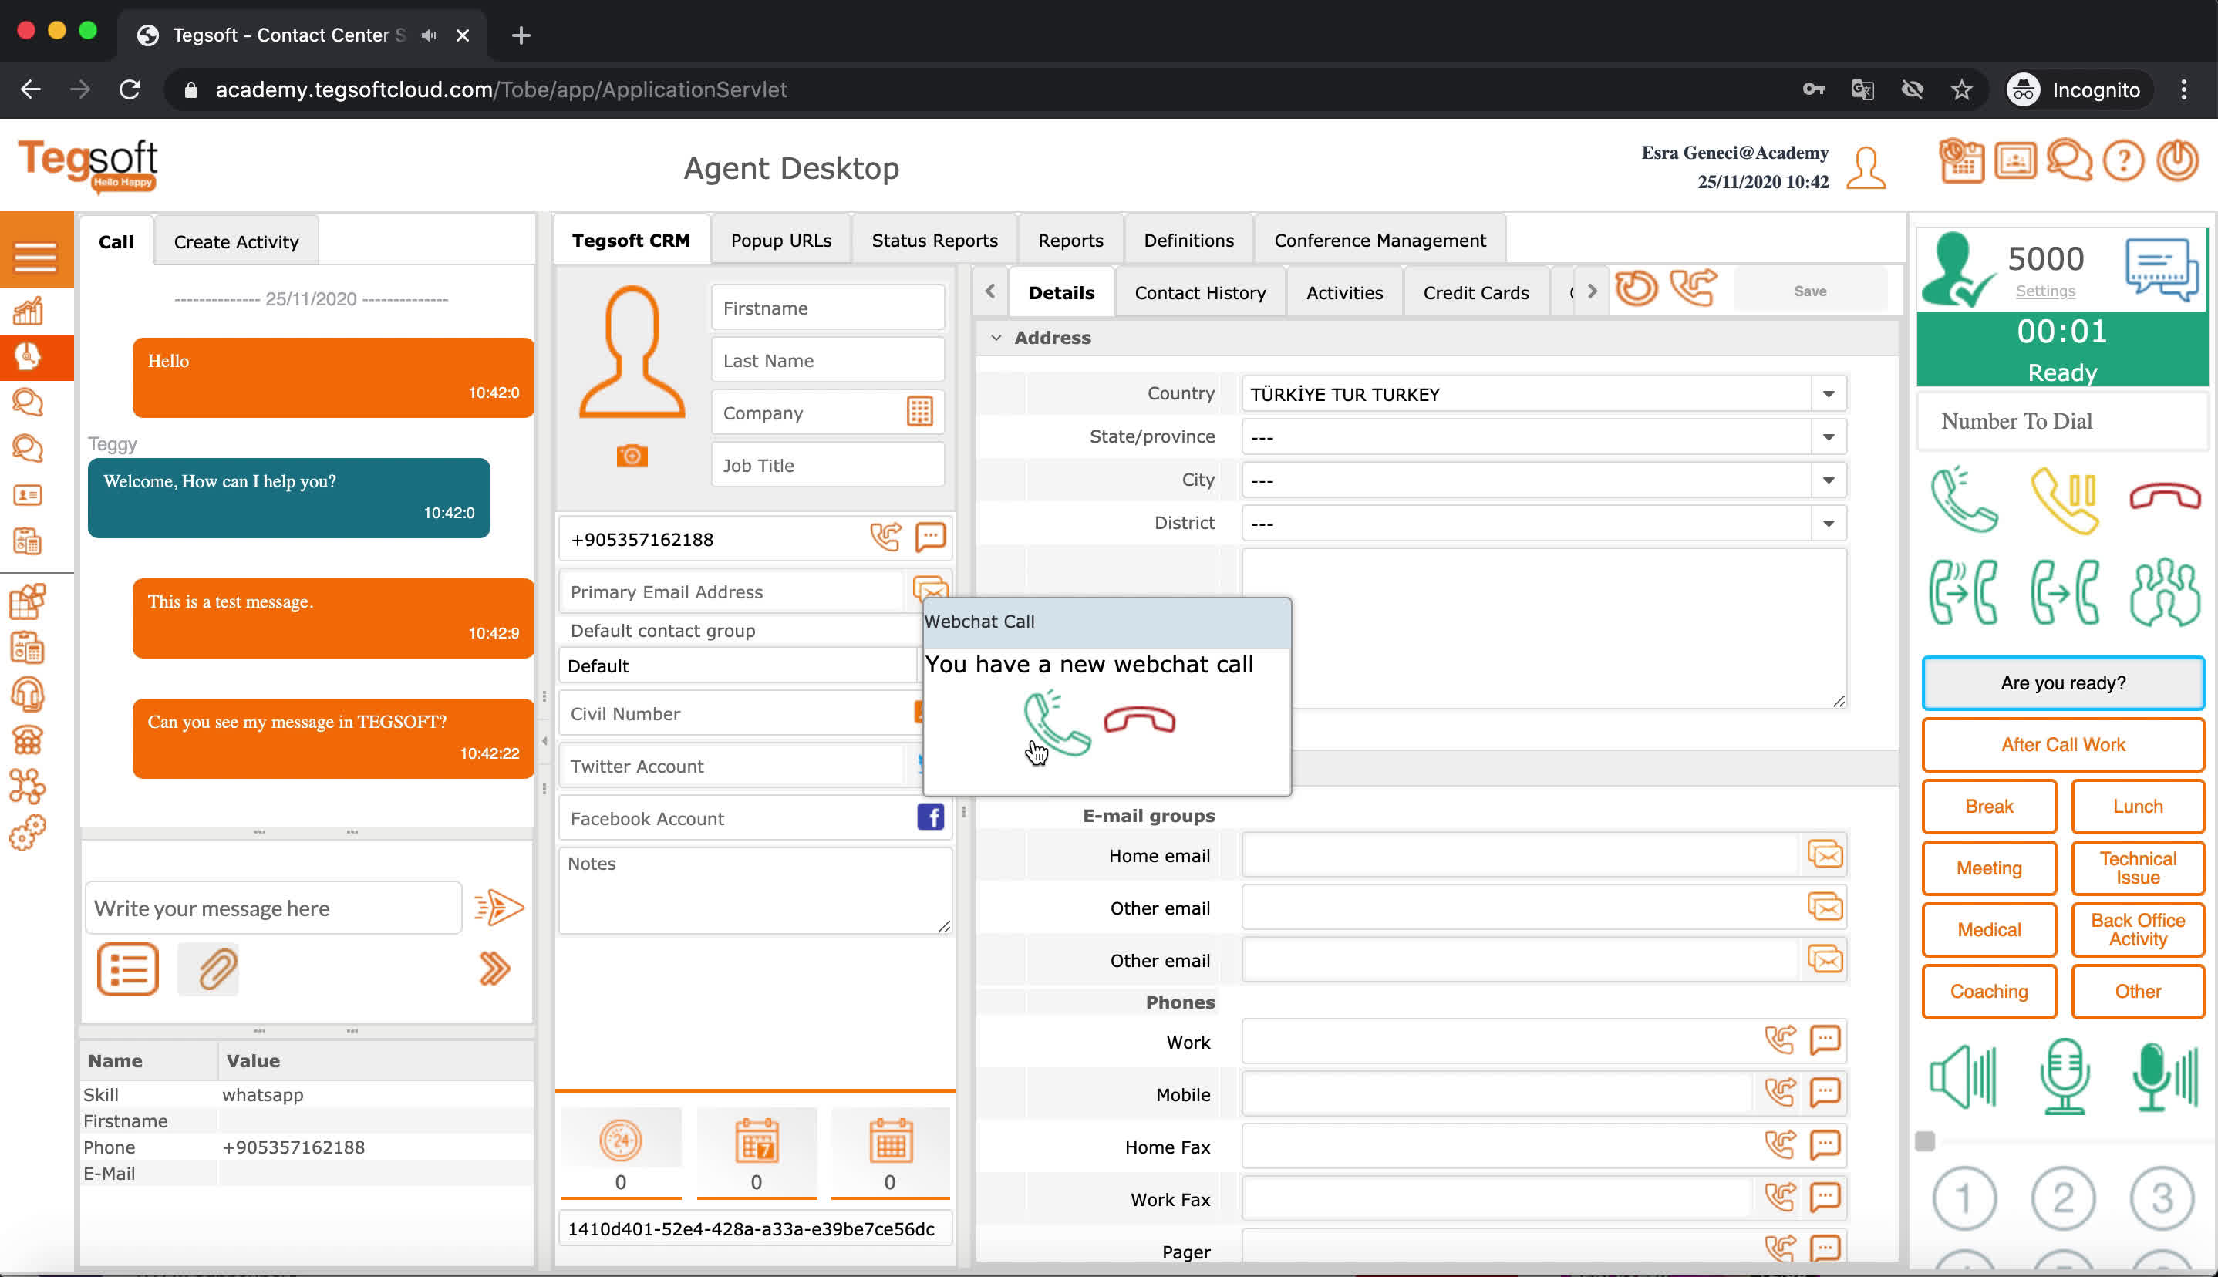2218x1277 pixels.
Task: Reload the page in browser toolbar
Action: tap(130, 89)
